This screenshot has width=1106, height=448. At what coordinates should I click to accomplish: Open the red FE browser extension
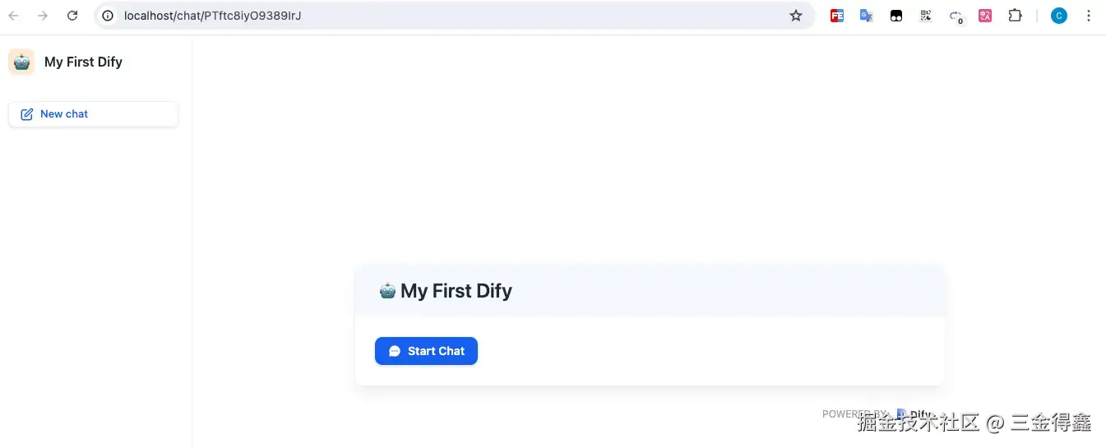(837, 16)
